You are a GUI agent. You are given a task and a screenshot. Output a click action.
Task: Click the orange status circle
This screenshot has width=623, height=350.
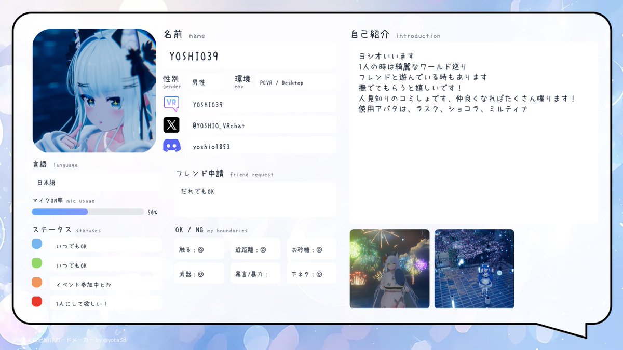pyautogui.click(x=37, y=282)
